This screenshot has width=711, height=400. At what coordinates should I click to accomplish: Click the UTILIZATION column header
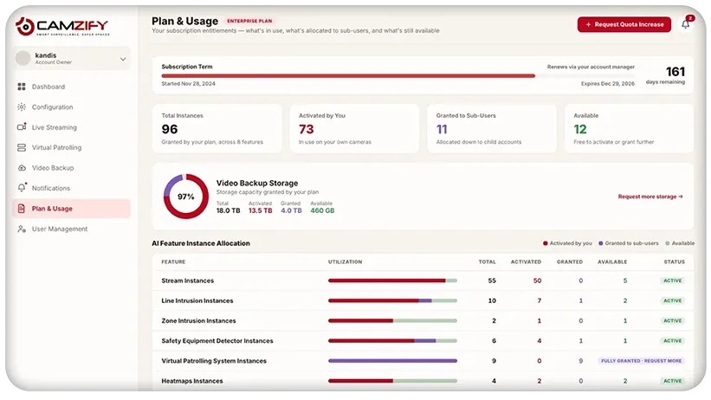pos(345,261)
